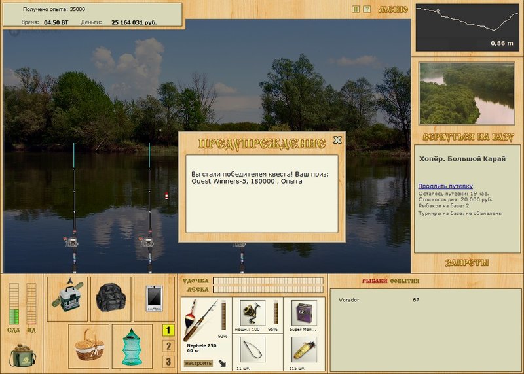524x374 pixels.
Task: Click ВЕРНУТЬСЯ НА БАЗУ button
Action: point(468,137)
